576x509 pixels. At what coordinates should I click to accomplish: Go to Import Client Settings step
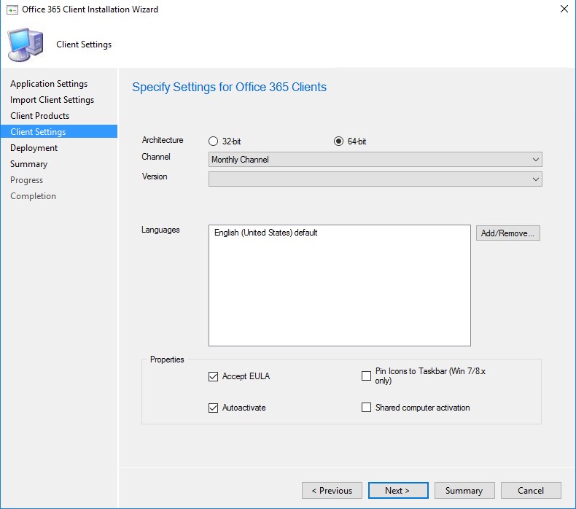tap(52, 100)
